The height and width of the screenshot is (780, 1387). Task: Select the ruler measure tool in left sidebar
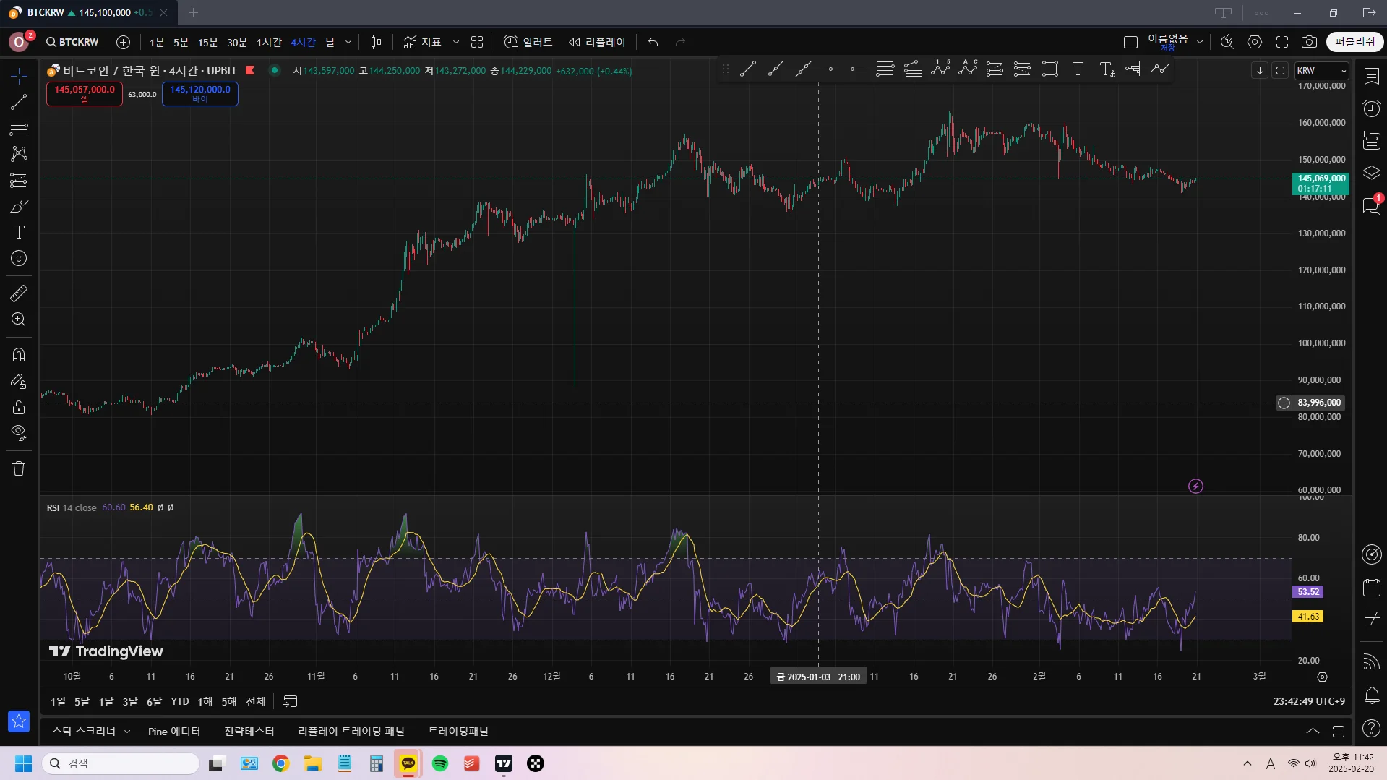(19, 293)
